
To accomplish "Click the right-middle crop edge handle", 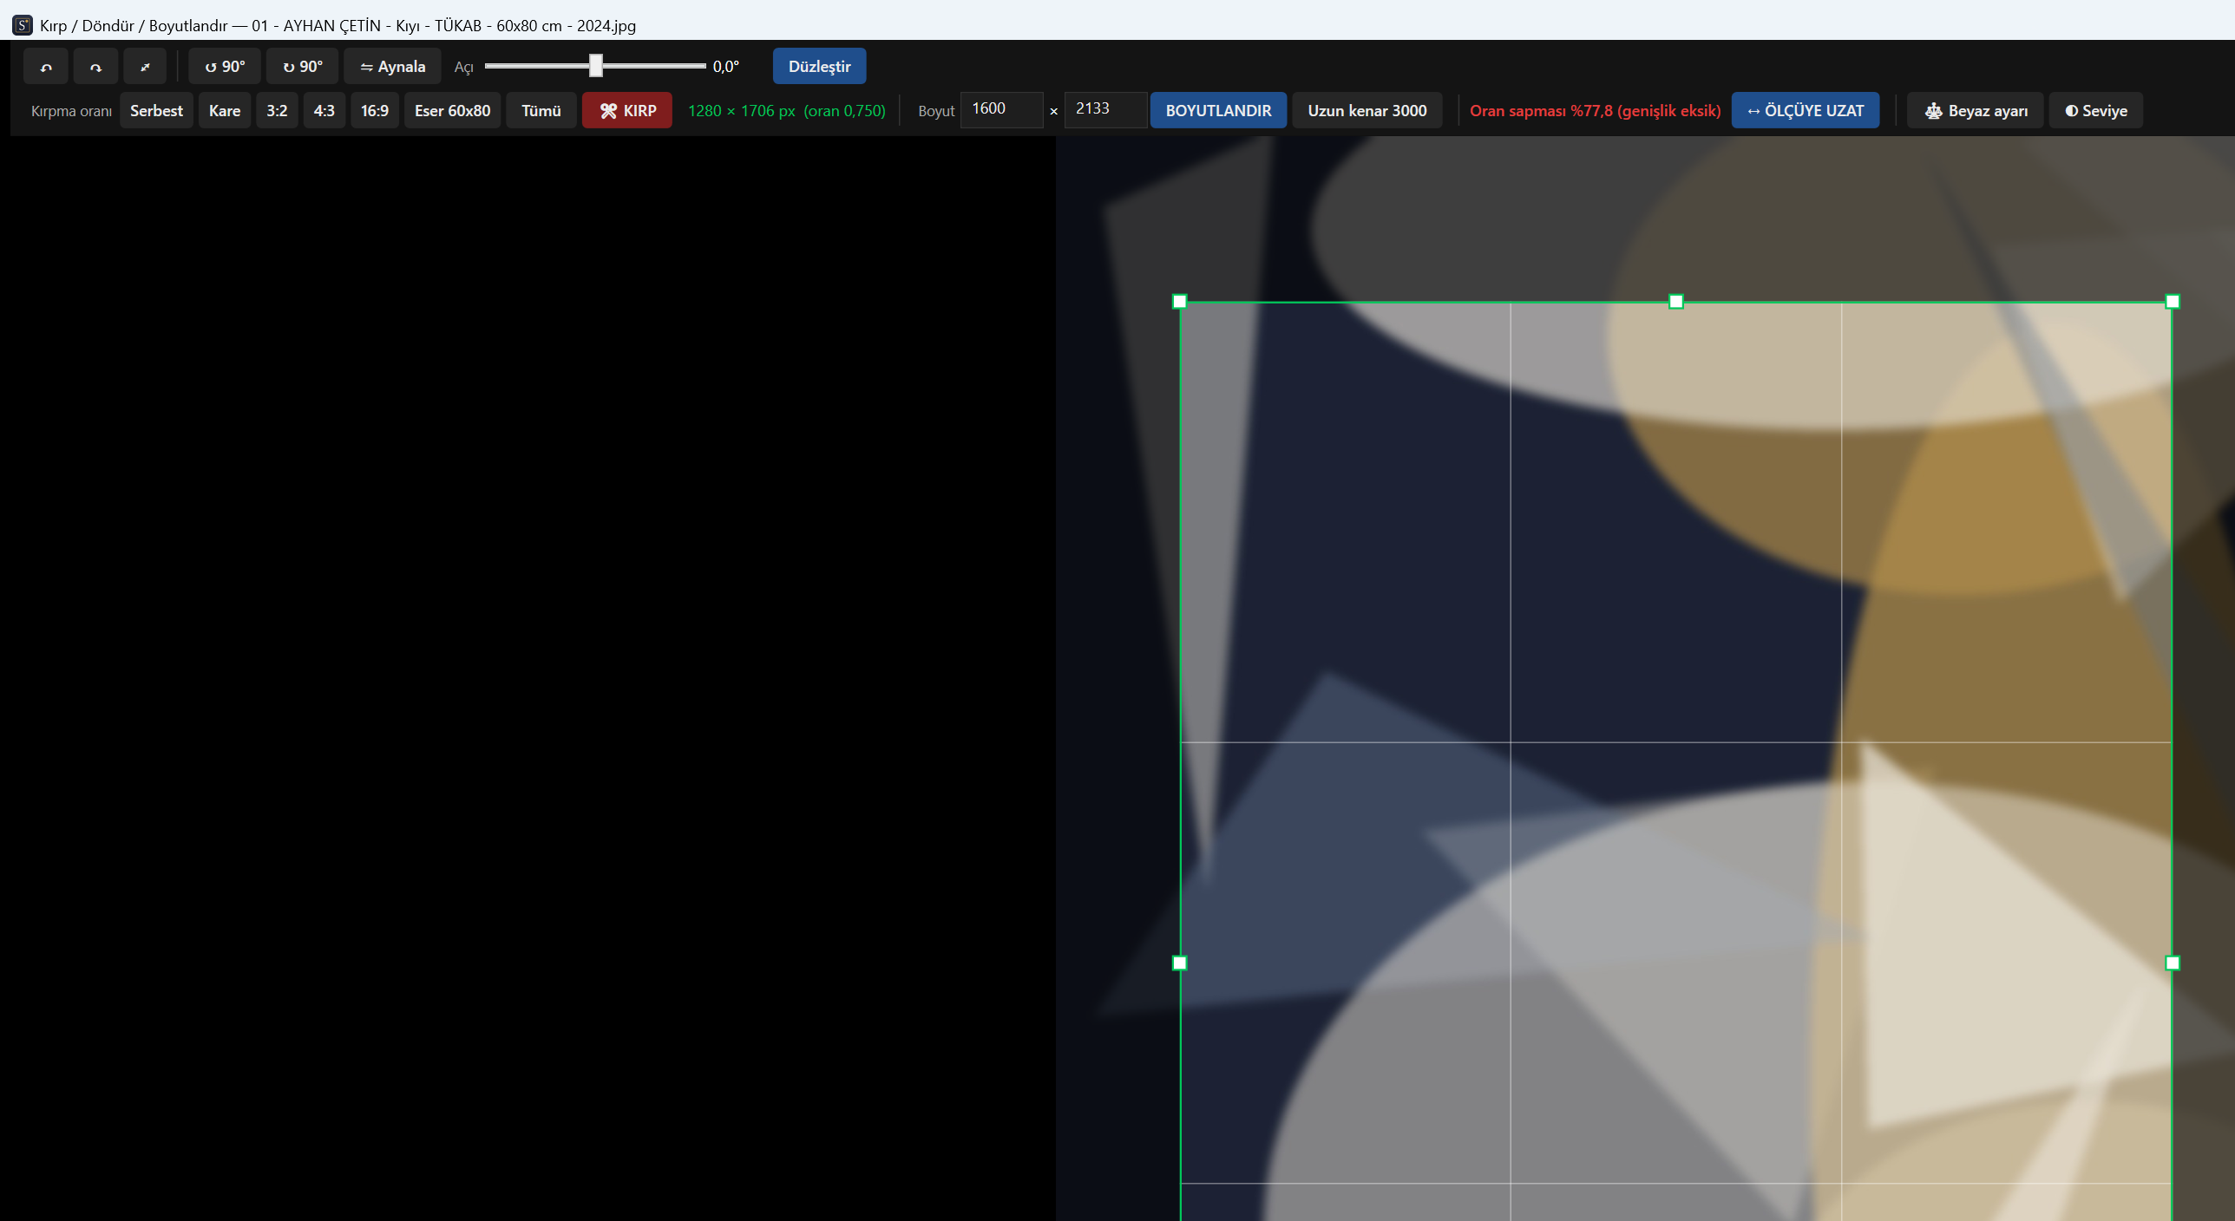I will 2173,963.
